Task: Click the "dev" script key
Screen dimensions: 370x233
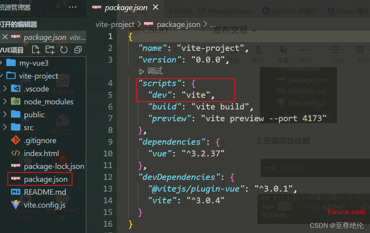Action: pos(160,95)
